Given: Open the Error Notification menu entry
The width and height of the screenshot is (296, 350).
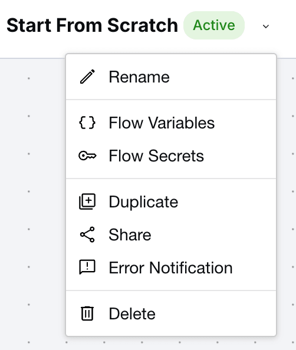Looking at the screenshot, I should (x=170, y=268).
